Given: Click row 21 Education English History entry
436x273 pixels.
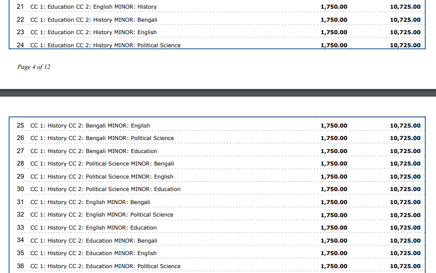Looking at the screenshot, I should pos(93,7).
